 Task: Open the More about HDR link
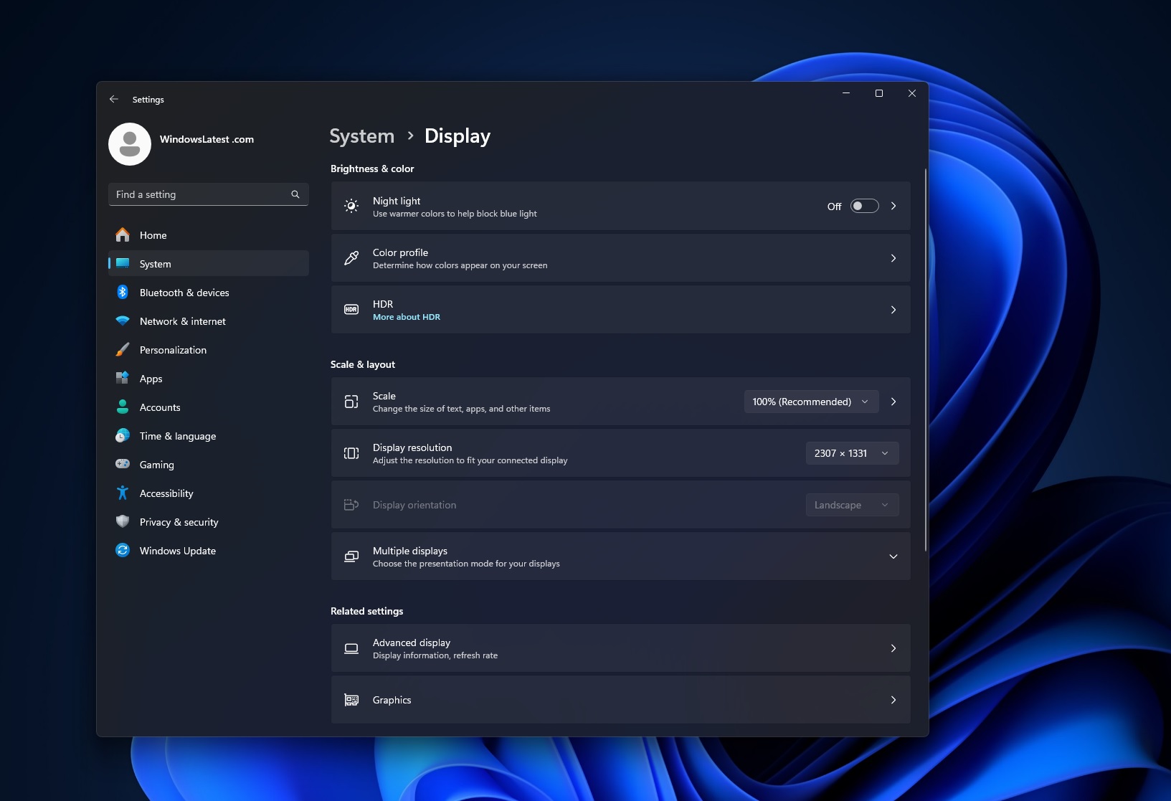(407, 317)
